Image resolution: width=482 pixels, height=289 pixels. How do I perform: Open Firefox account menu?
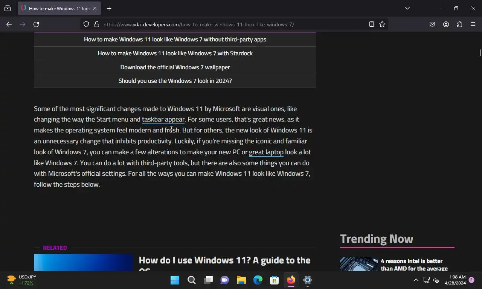[x=446, y=24]
